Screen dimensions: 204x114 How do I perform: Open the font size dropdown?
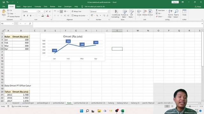[44, 11]
